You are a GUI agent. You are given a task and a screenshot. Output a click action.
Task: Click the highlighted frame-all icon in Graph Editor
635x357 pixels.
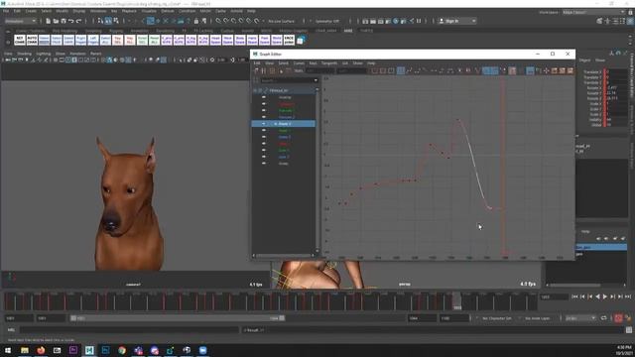coord(401,70)
